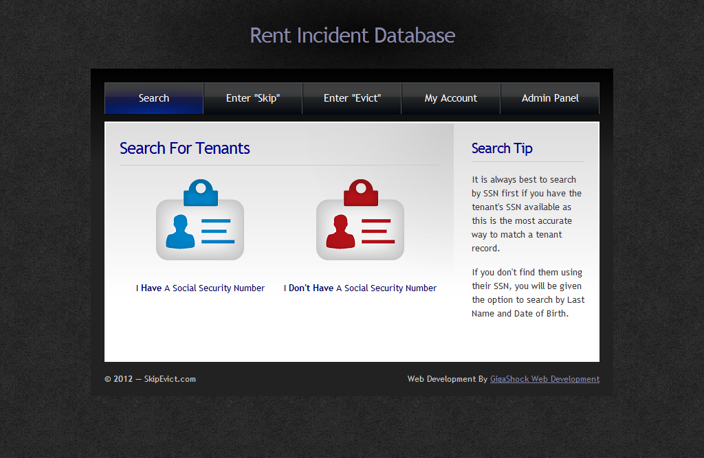This screenshot has height=458, width=704.
Task: Open the My Account tab
Action: pyautogui.click(x=451, y=98)
